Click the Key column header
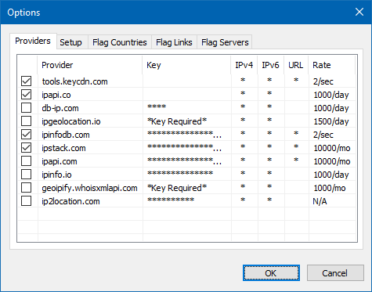The width and height of the screenshot is (372, 292). coord(186,65)
